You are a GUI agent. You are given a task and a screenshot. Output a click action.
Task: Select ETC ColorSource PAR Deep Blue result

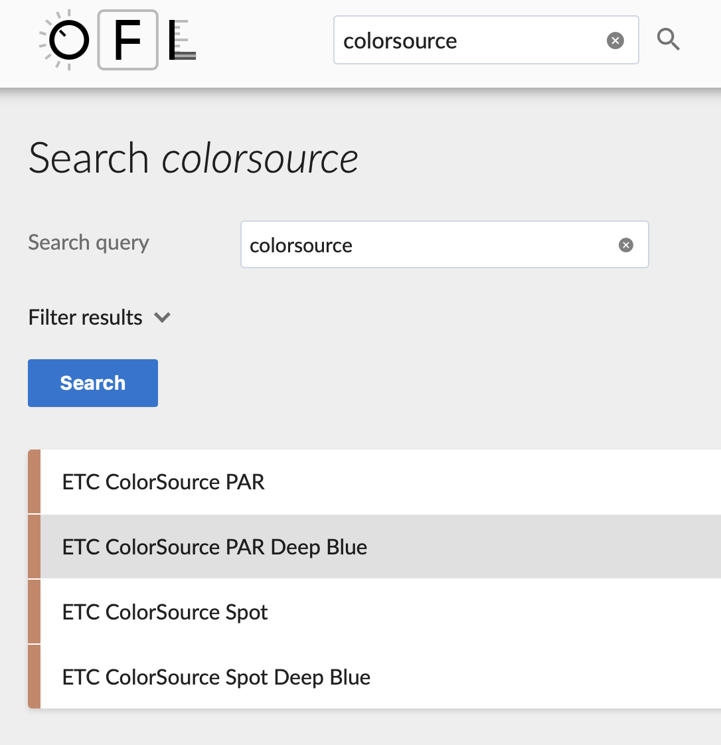click(214, 547)
